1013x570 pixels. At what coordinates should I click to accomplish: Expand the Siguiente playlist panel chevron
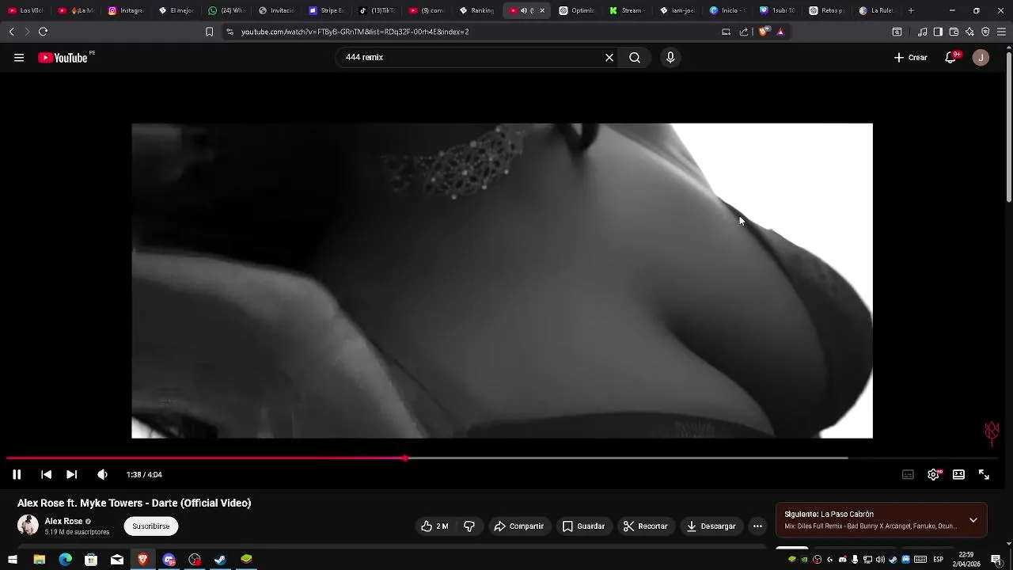pos(973,520)
